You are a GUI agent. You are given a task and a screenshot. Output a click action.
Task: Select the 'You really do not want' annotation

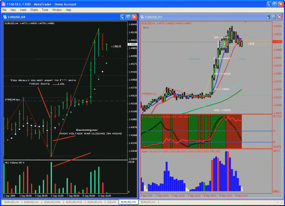click(43, 82)
